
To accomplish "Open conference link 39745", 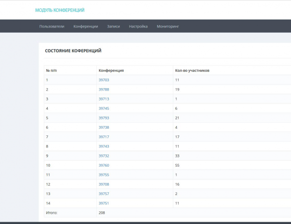I will tap(104, 108).
